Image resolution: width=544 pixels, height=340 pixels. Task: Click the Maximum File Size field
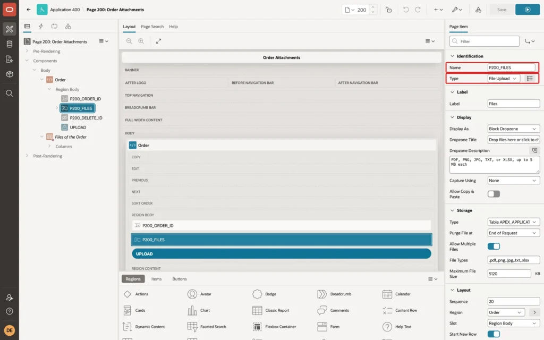coord(509,274)
